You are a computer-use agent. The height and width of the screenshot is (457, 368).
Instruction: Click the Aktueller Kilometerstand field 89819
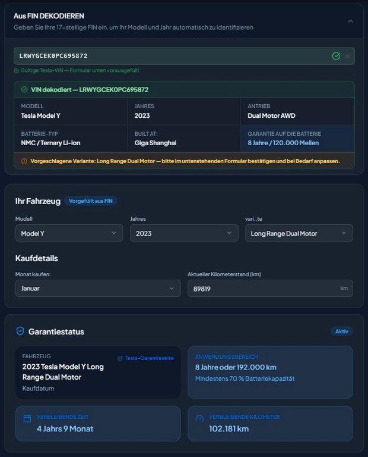(270, 288)
